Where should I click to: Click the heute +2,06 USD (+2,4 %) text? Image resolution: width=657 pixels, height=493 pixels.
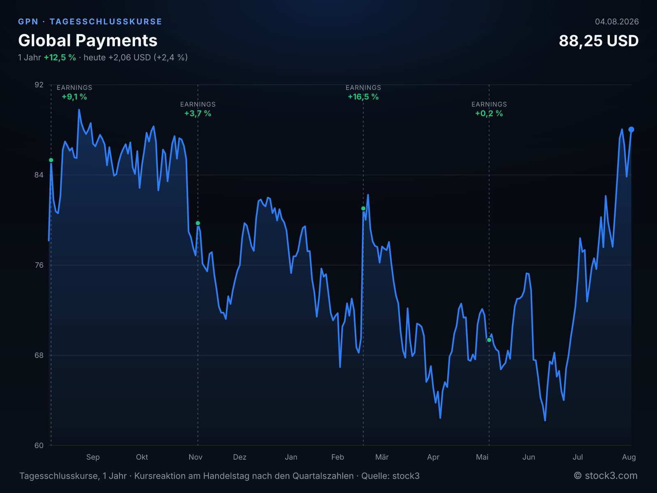pos(136,58)
